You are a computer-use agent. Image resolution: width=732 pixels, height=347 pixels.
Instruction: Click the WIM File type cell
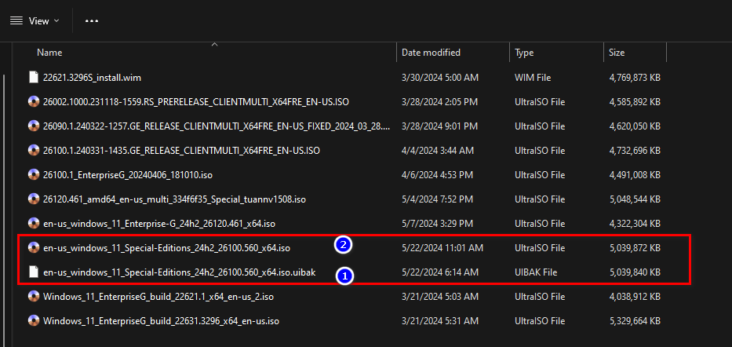point(533,78)
